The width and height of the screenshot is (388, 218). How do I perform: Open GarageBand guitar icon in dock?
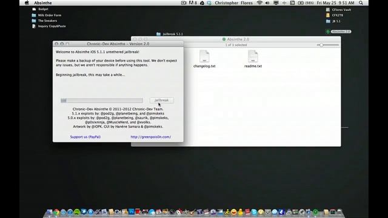point(193,212)
